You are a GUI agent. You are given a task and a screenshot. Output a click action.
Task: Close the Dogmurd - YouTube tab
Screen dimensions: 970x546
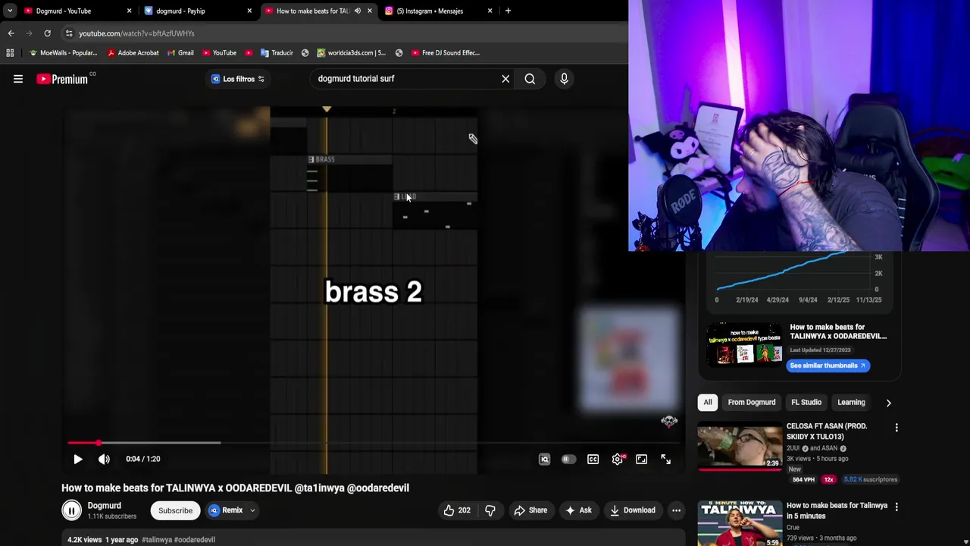(129, 11)
